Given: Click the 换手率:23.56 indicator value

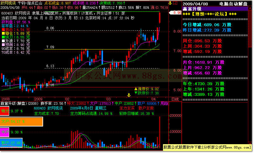Looking at the screenshot, I should [x=53, y=103].
